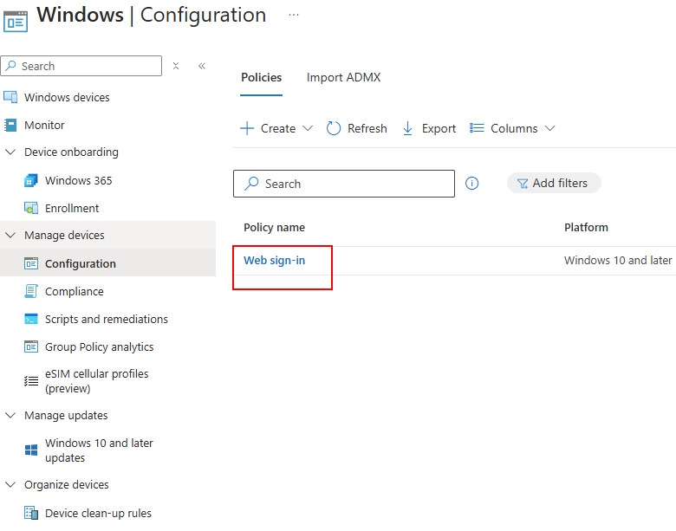Click the Monitor notebook icon
This screenshot has width=676, height=531.
pos(10,125)
